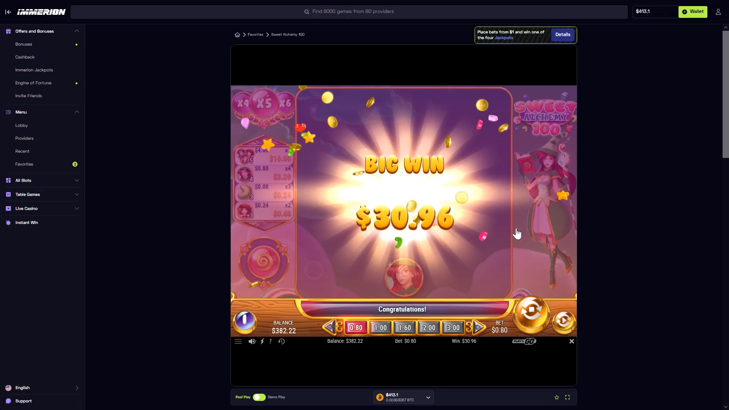The height and width of the screenshot is (410, 729).
Task: Open Immerion Jackpots page
Action: pos(34,70)
